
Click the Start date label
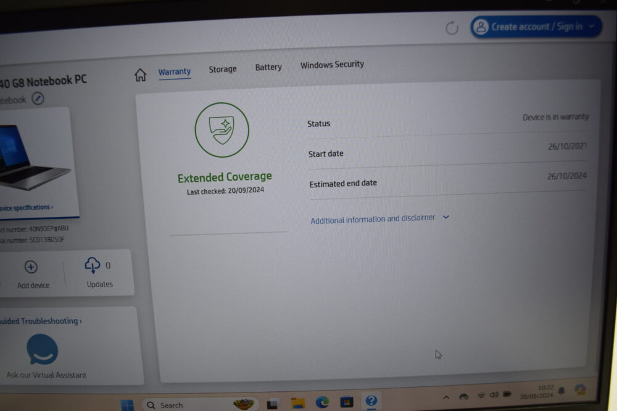[x=326, y=153]
